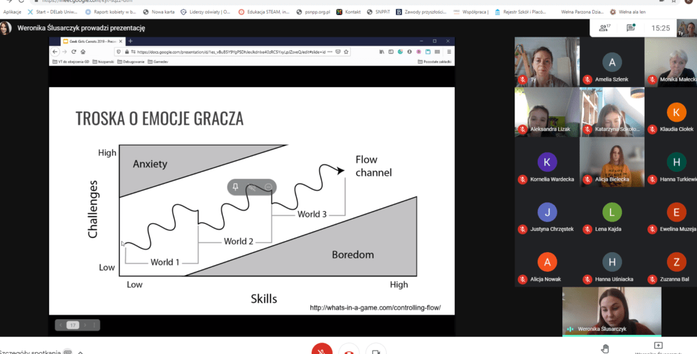The height and width of the screenshot is (354, 697).
Task: Open the Kontakt bookmark
Action: tap(348, 12)
